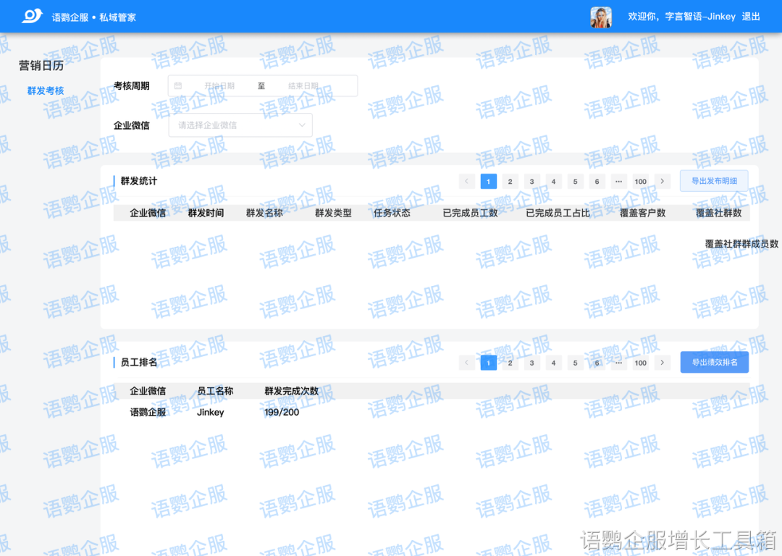Click ellipsis to expand 群发统计 page range
This screenshot has height=556, width=782.
click(618, 181)
